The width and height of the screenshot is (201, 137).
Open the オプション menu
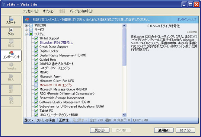point(49,11)
